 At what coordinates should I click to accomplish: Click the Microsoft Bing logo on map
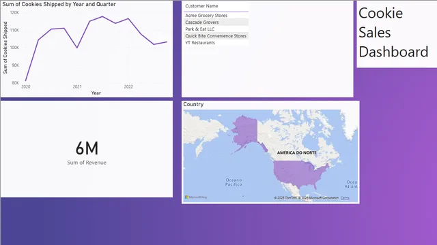196,197
